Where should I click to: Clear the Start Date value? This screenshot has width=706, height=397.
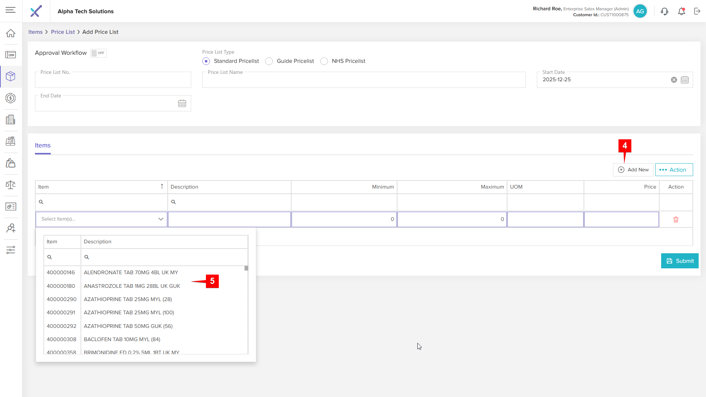click(x=674, y=80)
